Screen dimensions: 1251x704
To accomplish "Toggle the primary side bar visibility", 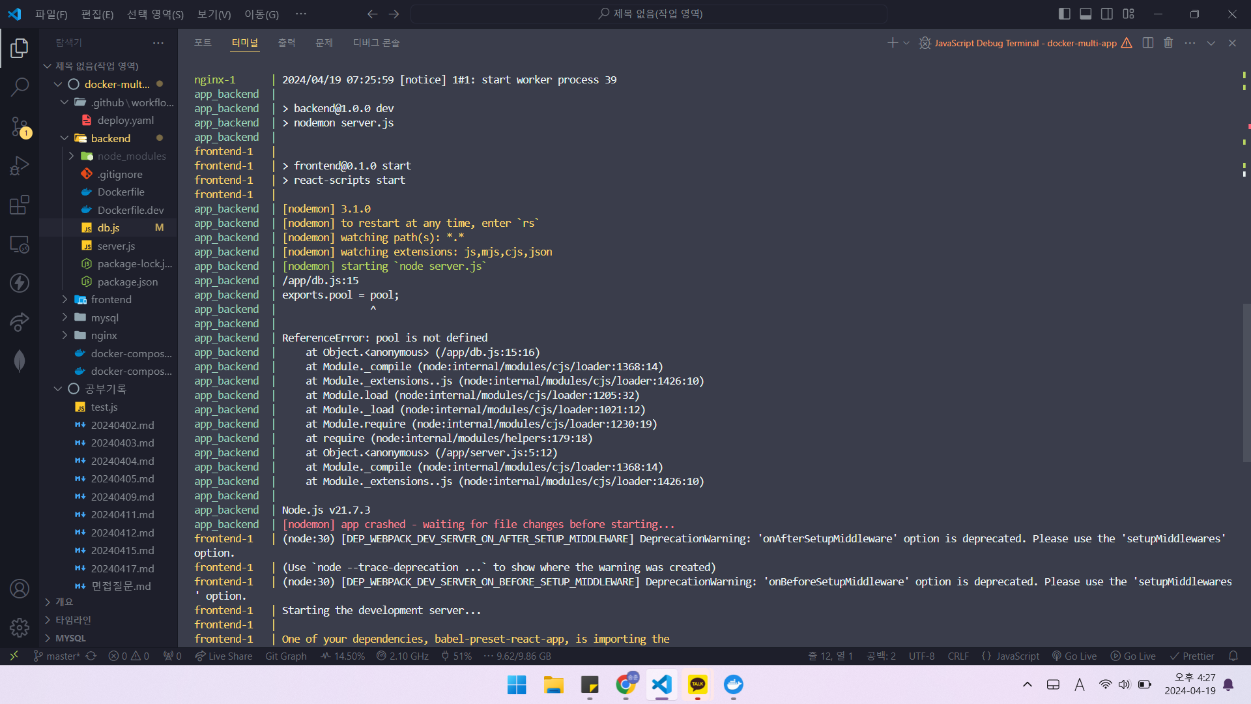I will coord(1065,14).
